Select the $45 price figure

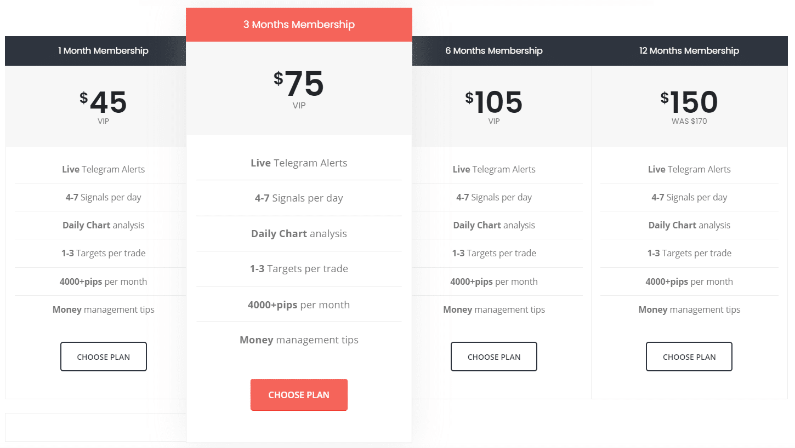coord(103,102)
